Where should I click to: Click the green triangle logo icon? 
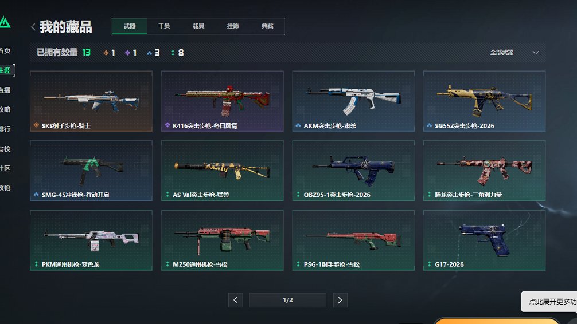5,22
